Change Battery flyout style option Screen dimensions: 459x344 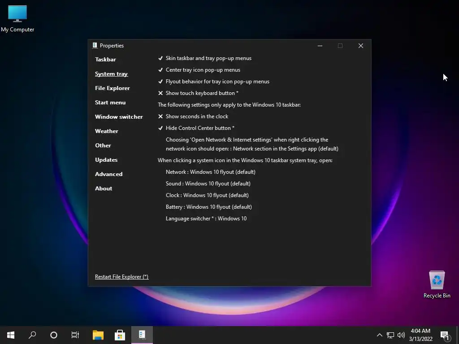click(209, 207)
